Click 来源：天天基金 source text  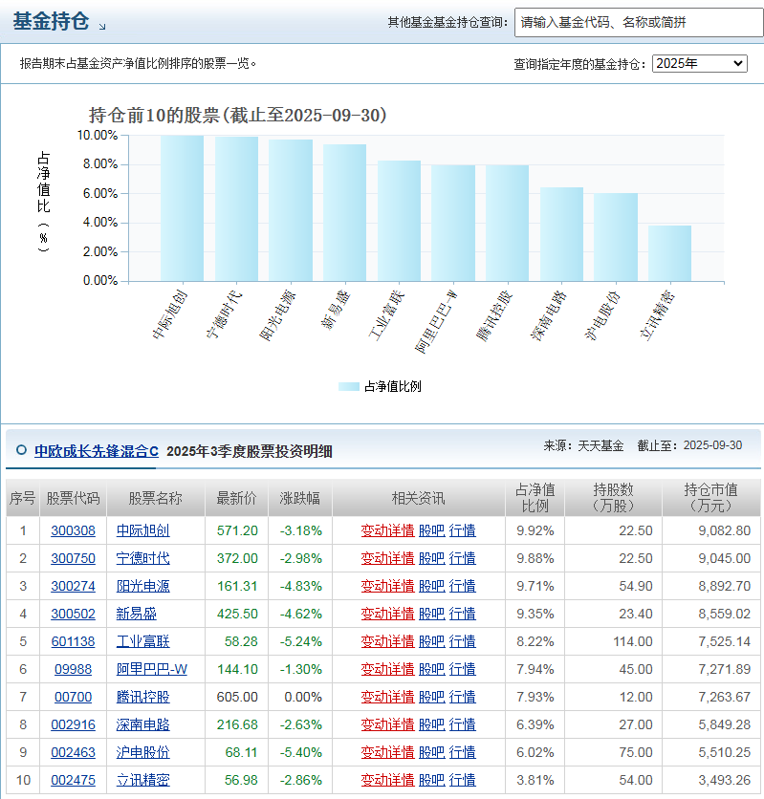tap(583, 446)
